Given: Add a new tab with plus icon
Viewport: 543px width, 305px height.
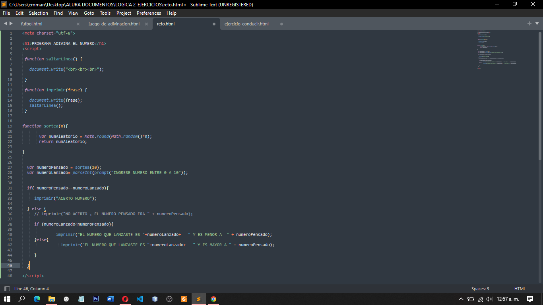Looking at the screenshot, I should tap(529, 24).
